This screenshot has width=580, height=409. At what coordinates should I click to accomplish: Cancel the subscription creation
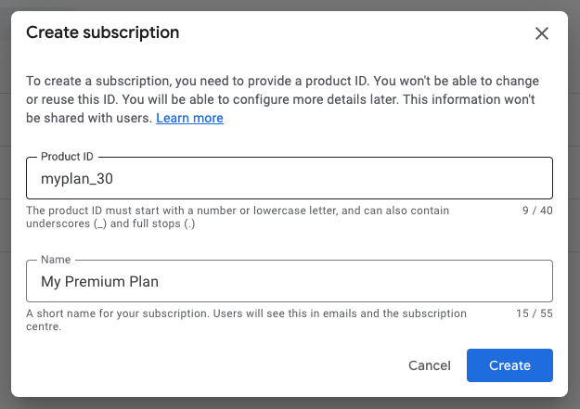[x=430, y=365]
